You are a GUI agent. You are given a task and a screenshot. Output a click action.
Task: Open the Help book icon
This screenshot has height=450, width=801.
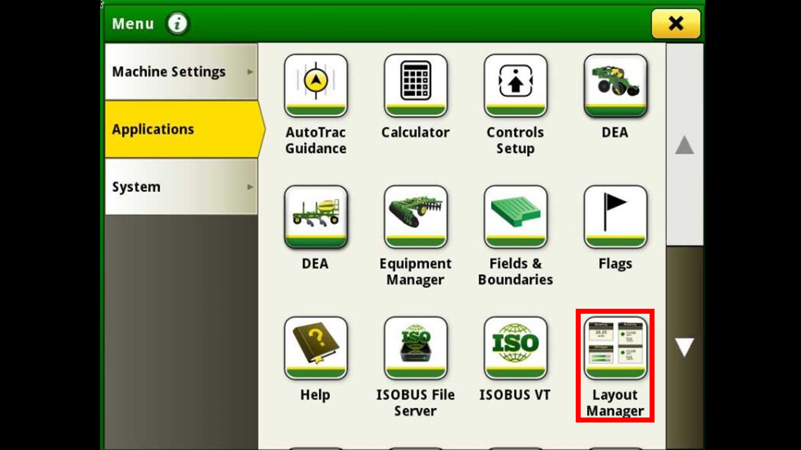pyautogui.click(x=315, y=348)
